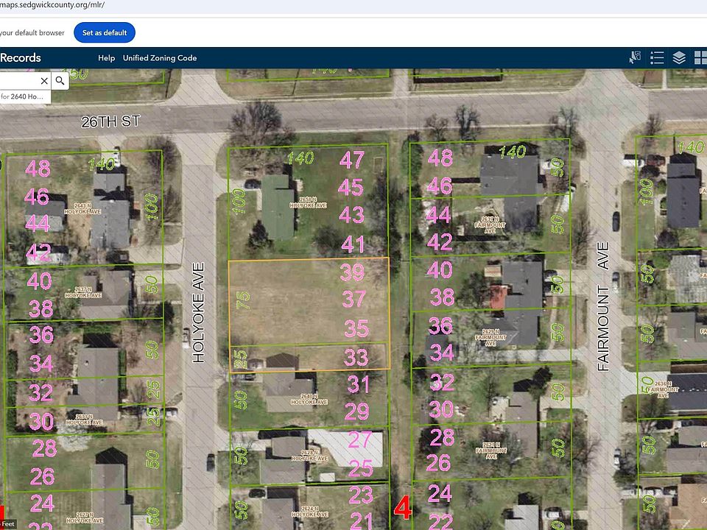707x530 pixels.
Task: Click the Feet scale bar label
Action: [x=8, y=525]
